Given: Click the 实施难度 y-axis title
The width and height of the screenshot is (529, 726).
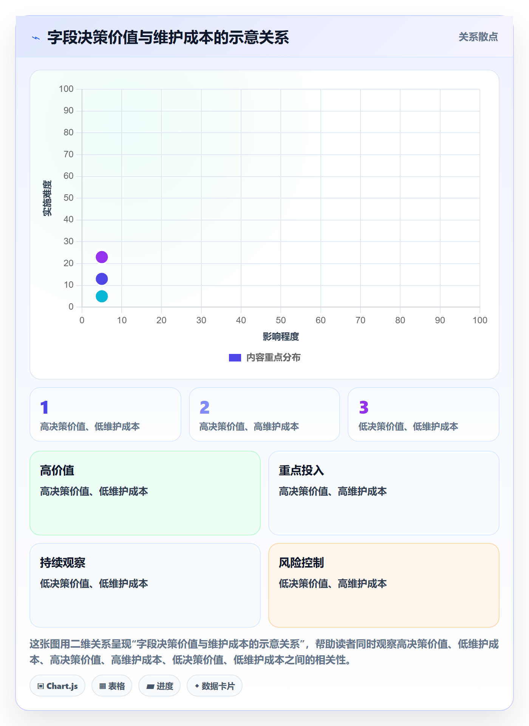Looking at the screenshot, I should [47, 198].
